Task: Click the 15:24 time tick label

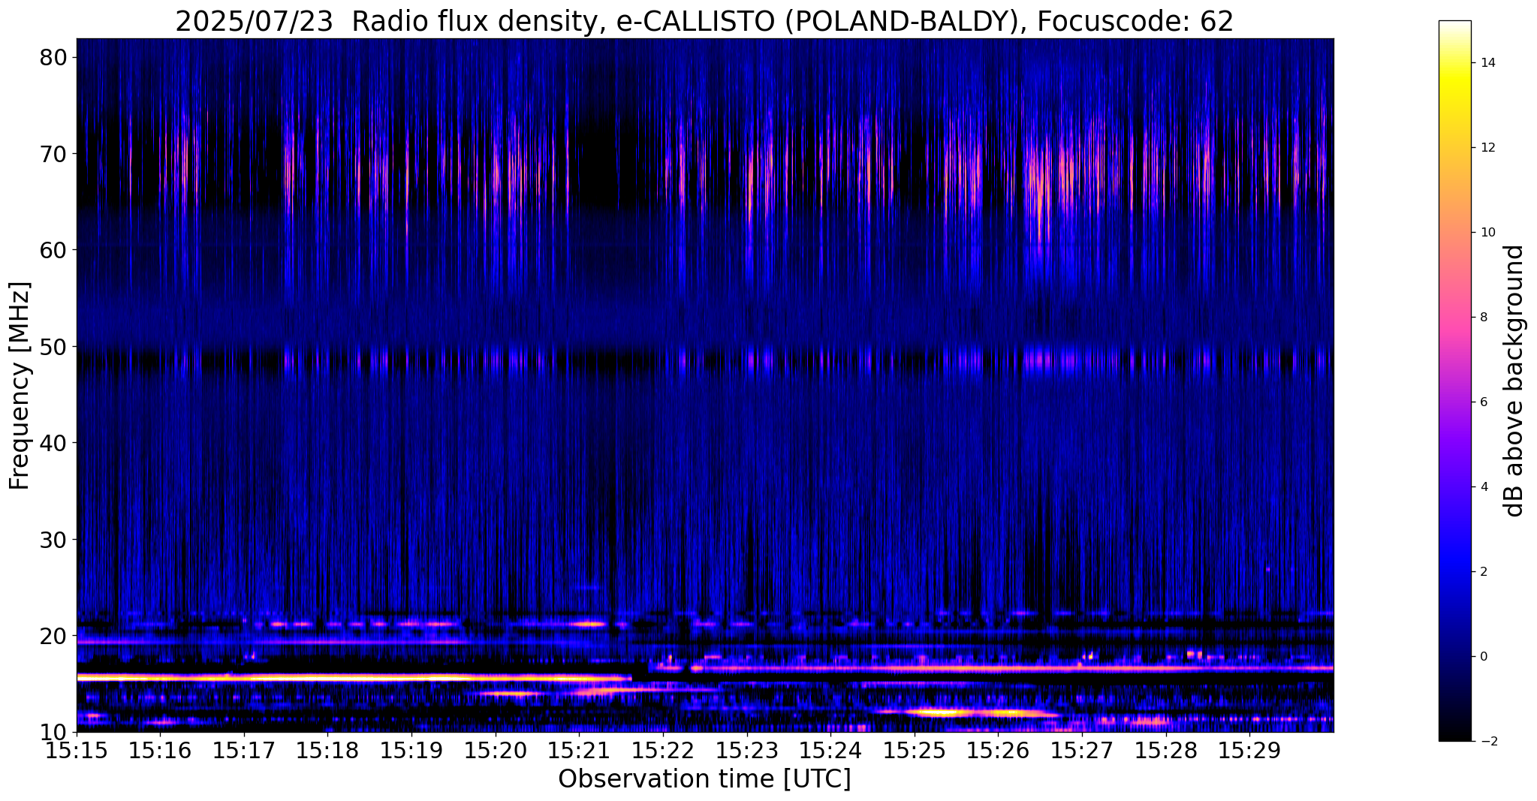Action: point(830,751)
